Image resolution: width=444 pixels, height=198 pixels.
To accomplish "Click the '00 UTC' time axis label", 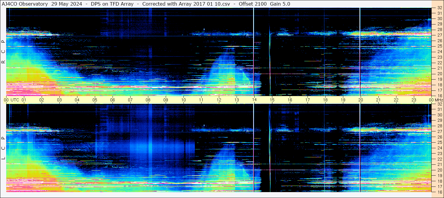I will [12, 100].
